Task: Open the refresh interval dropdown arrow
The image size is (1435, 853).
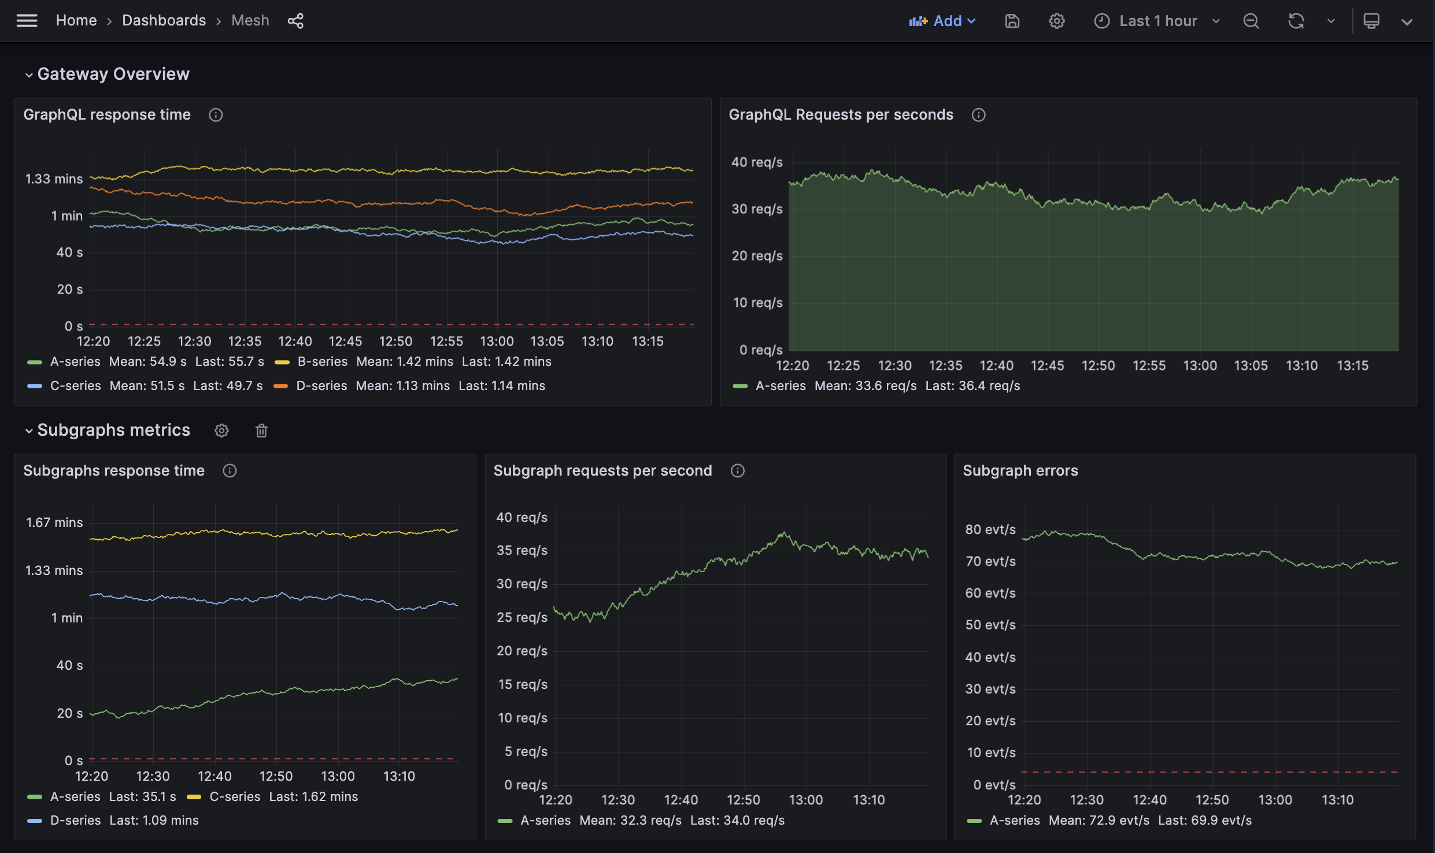Action: tap(1331, 21)
